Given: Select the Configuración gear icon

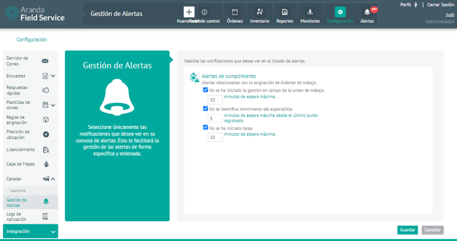Looking at the screenshot, I should click(x=340, y=12).
